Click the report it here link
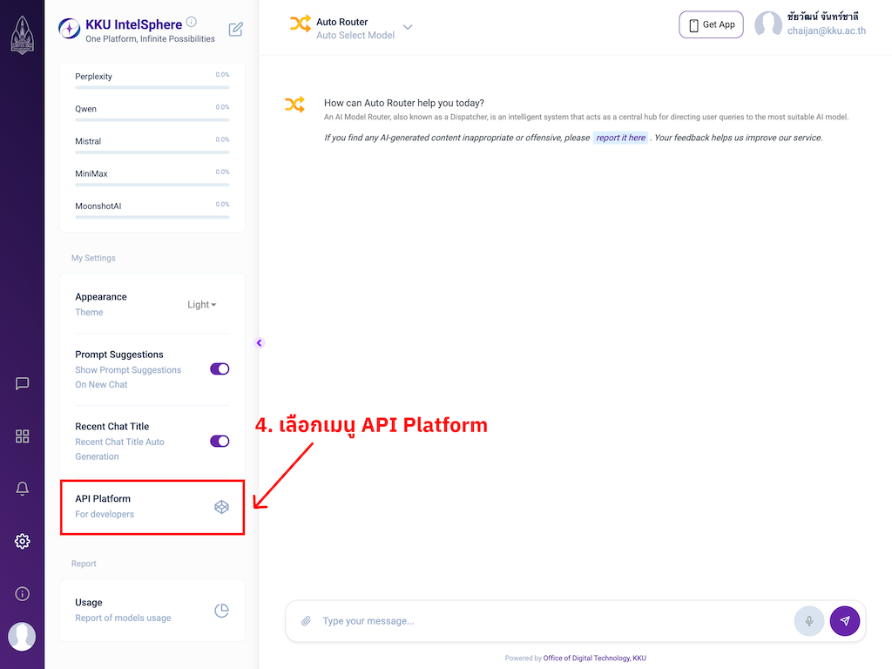The image size is (892, 669). (620, 138)
